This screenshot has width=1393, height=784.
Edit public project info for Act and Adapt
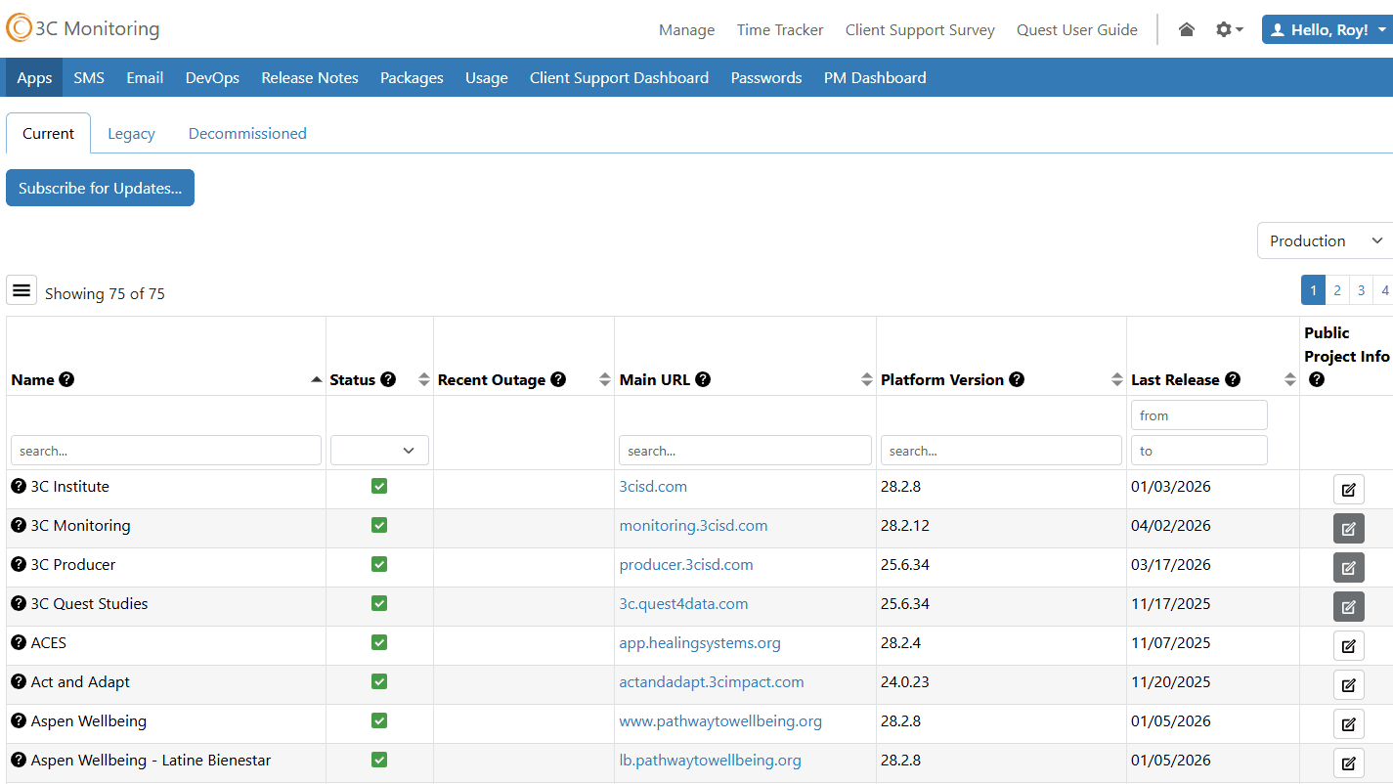(x=1349, y=685)
